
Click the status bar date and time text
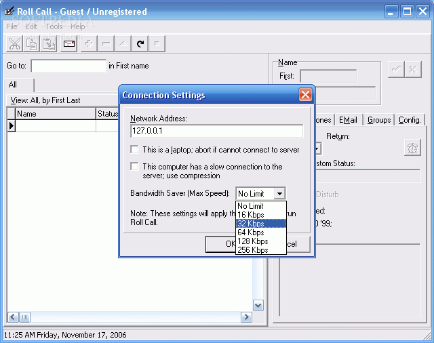pyautogui.click(x=65, y=335)
